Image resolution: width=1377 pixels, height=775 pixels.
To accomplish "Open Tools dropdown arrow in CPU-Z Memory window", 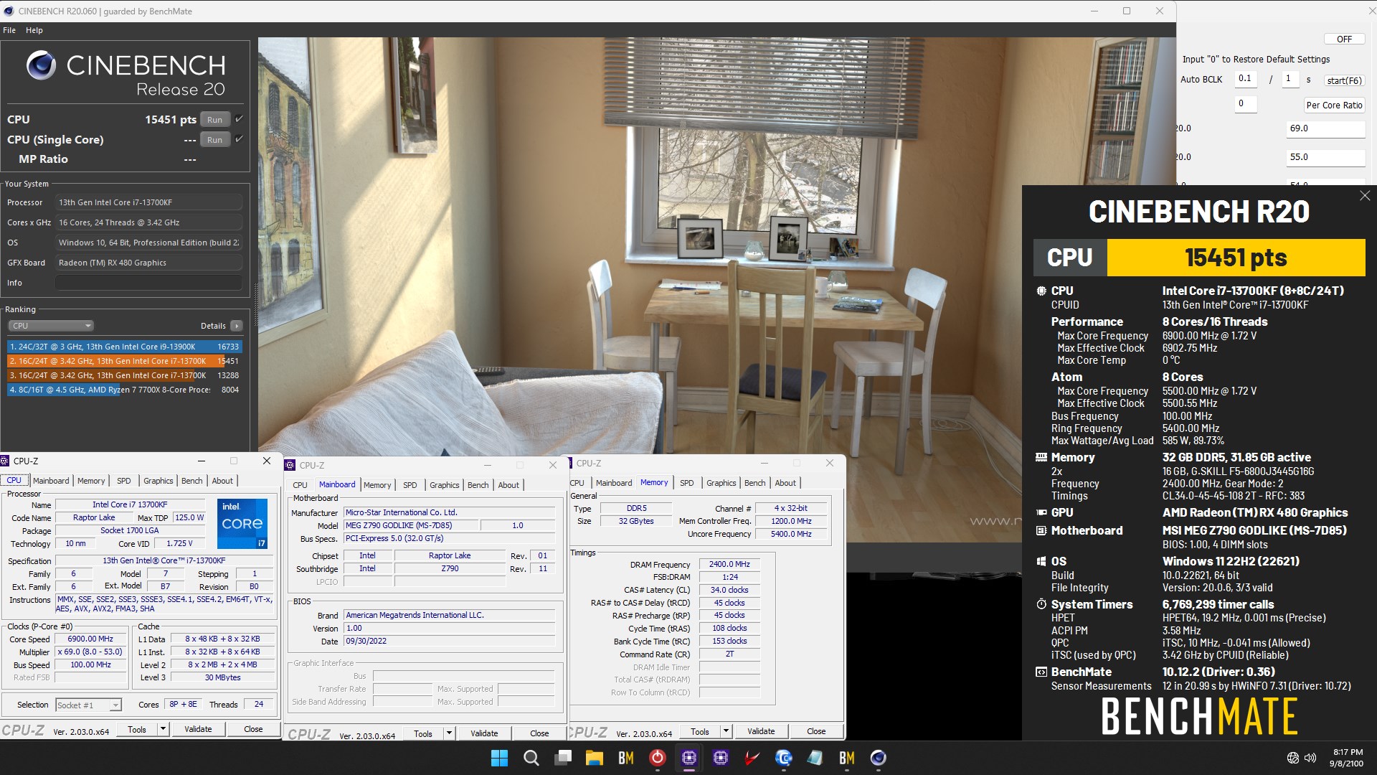I will [726, 731].
